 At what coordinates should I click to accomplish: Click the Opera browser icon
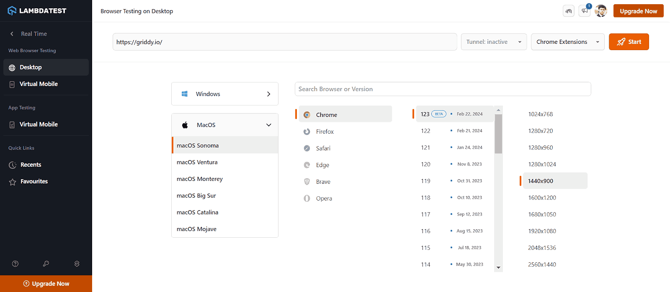tap(307, 198)
